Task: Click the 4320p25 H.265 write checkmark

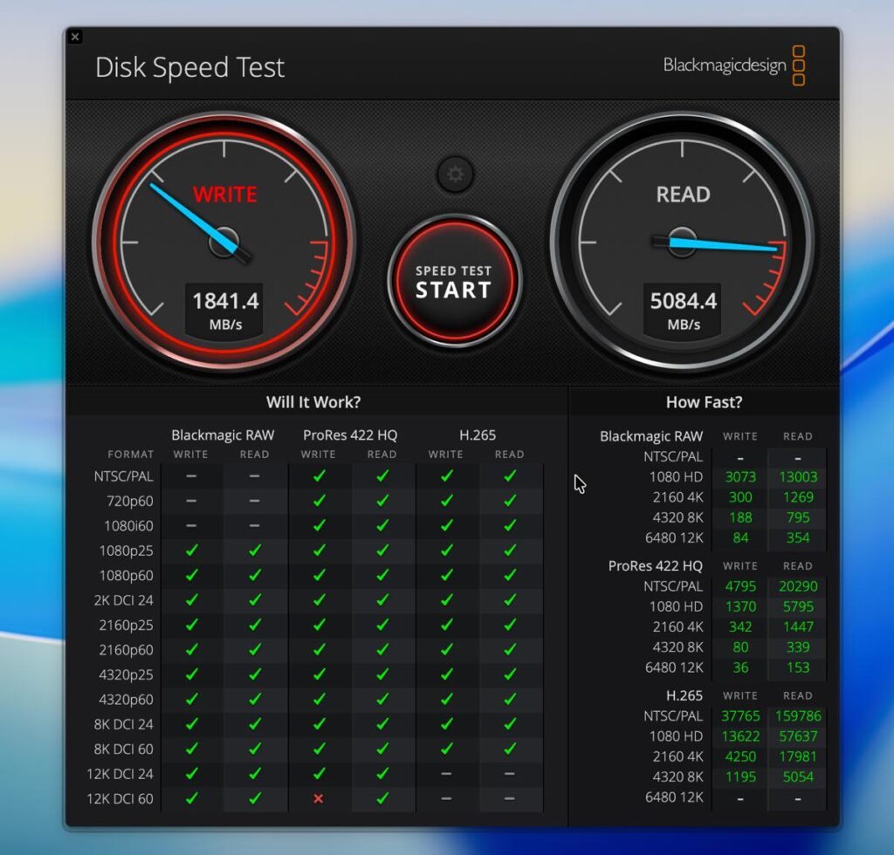Action: pyautogui.click(x=446, y=674)
